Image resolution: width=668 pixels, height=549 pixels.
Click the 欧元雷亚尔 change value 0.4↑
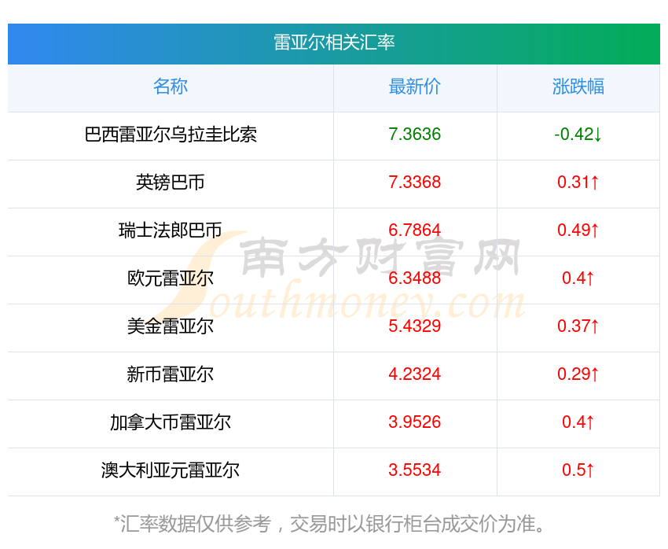578,278
